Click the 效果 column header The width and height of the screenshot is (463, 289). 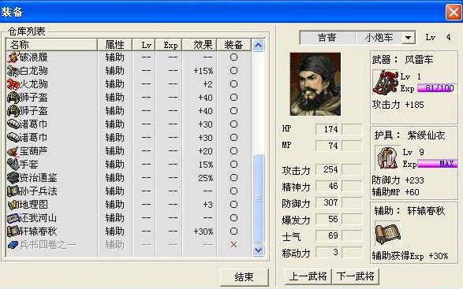point(200,45)
